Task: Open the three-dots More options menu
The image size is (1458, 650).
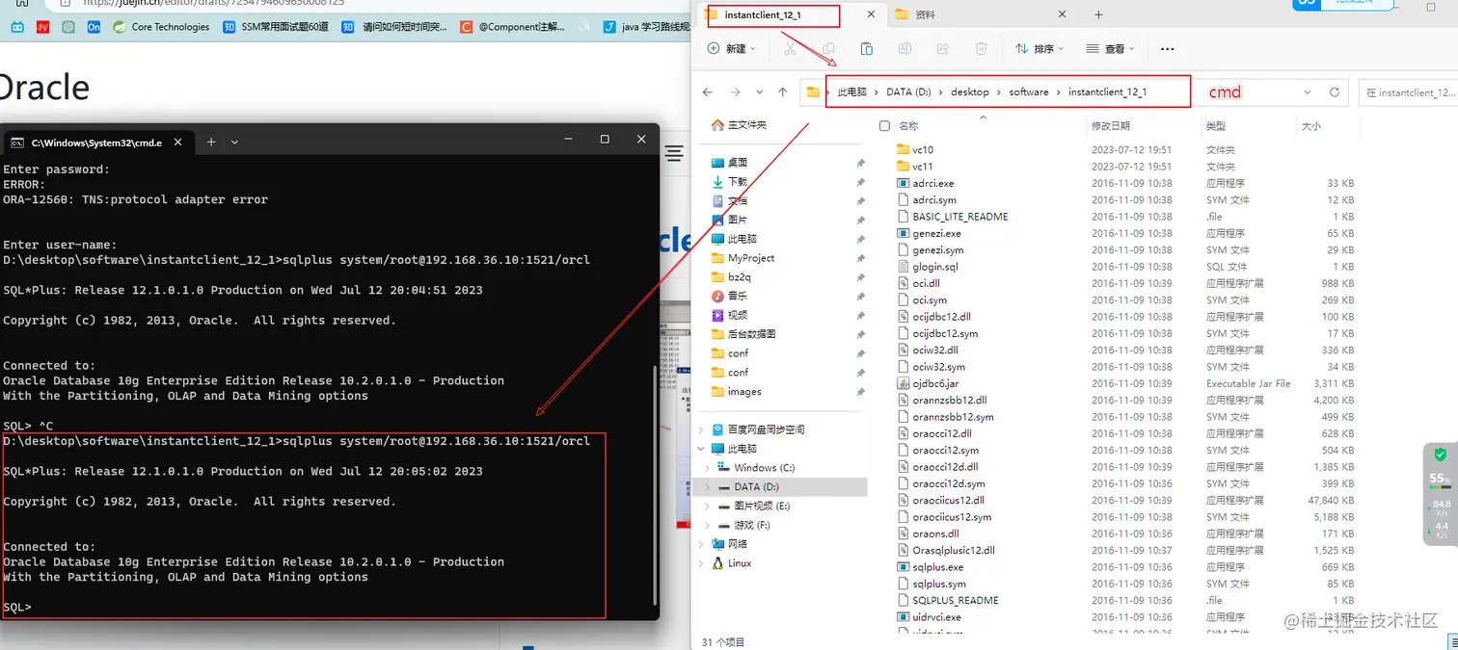Action: (1167, 49)
